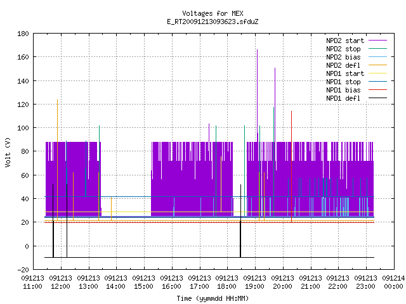The image size is (406, 304).
Task: Click the X-axis tick 091213 20:00
Action: coord(283,282)
